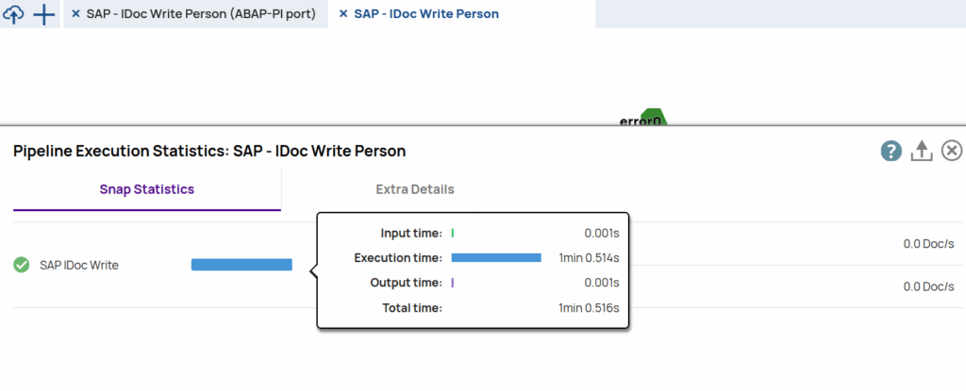Click the cloud upload import icon
This screenshot has width=966, height=391.
(14, 15)
